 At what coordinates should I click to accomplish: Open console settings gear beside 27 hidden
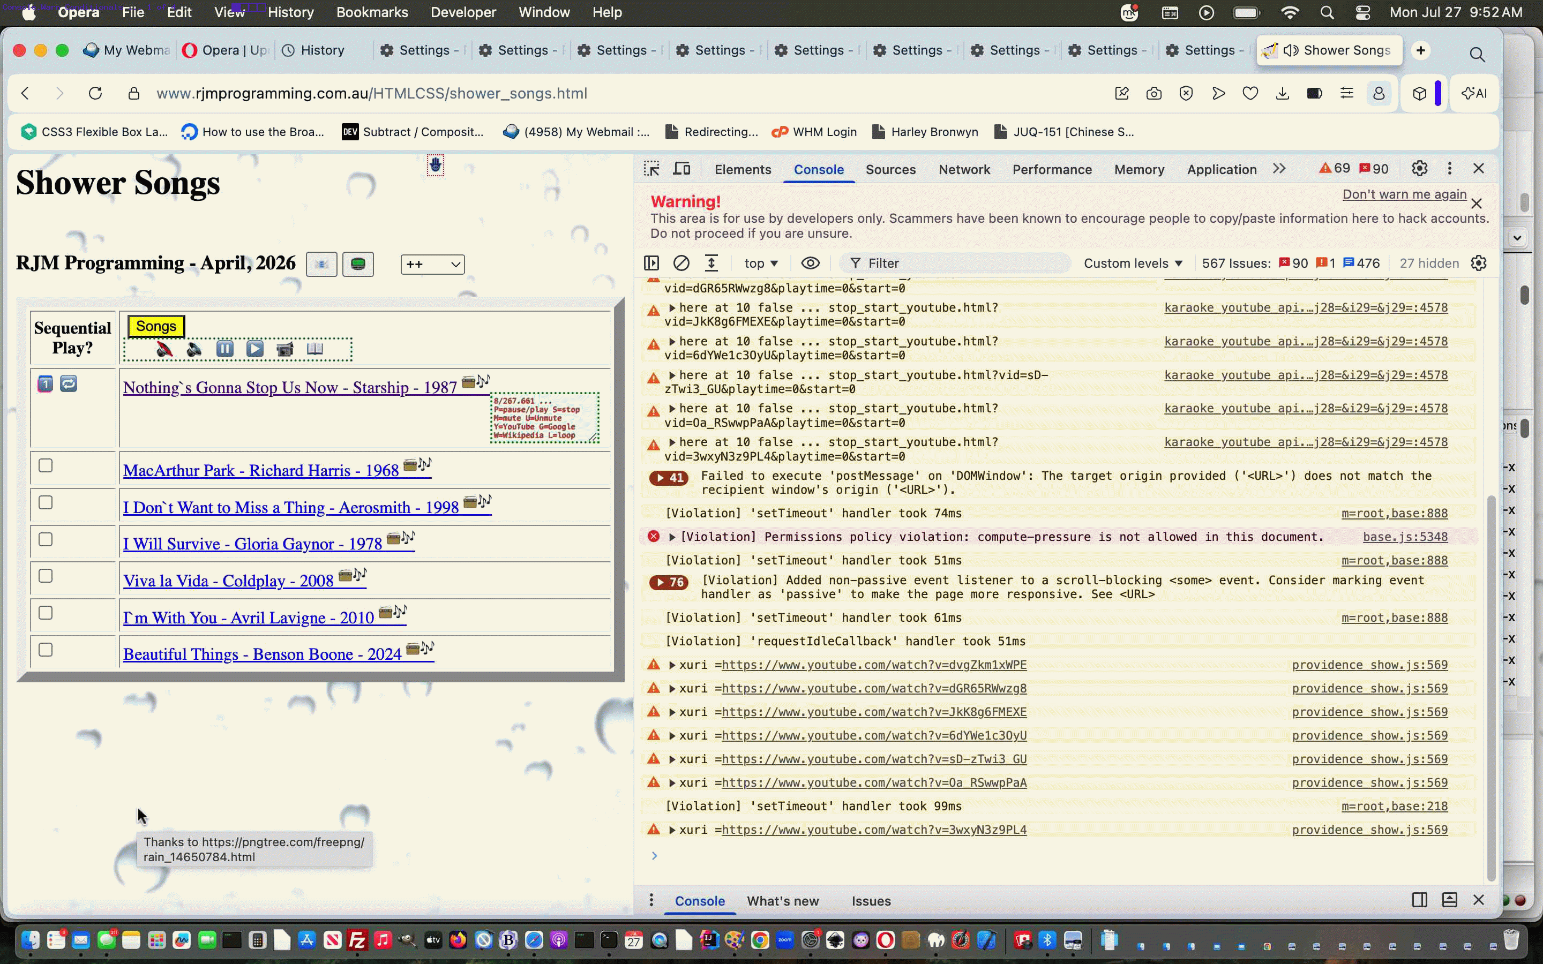pos(1479,263)
